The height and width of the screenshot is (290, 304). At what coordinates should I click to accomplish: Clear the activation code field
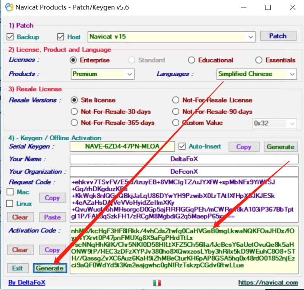pos(20,250)
